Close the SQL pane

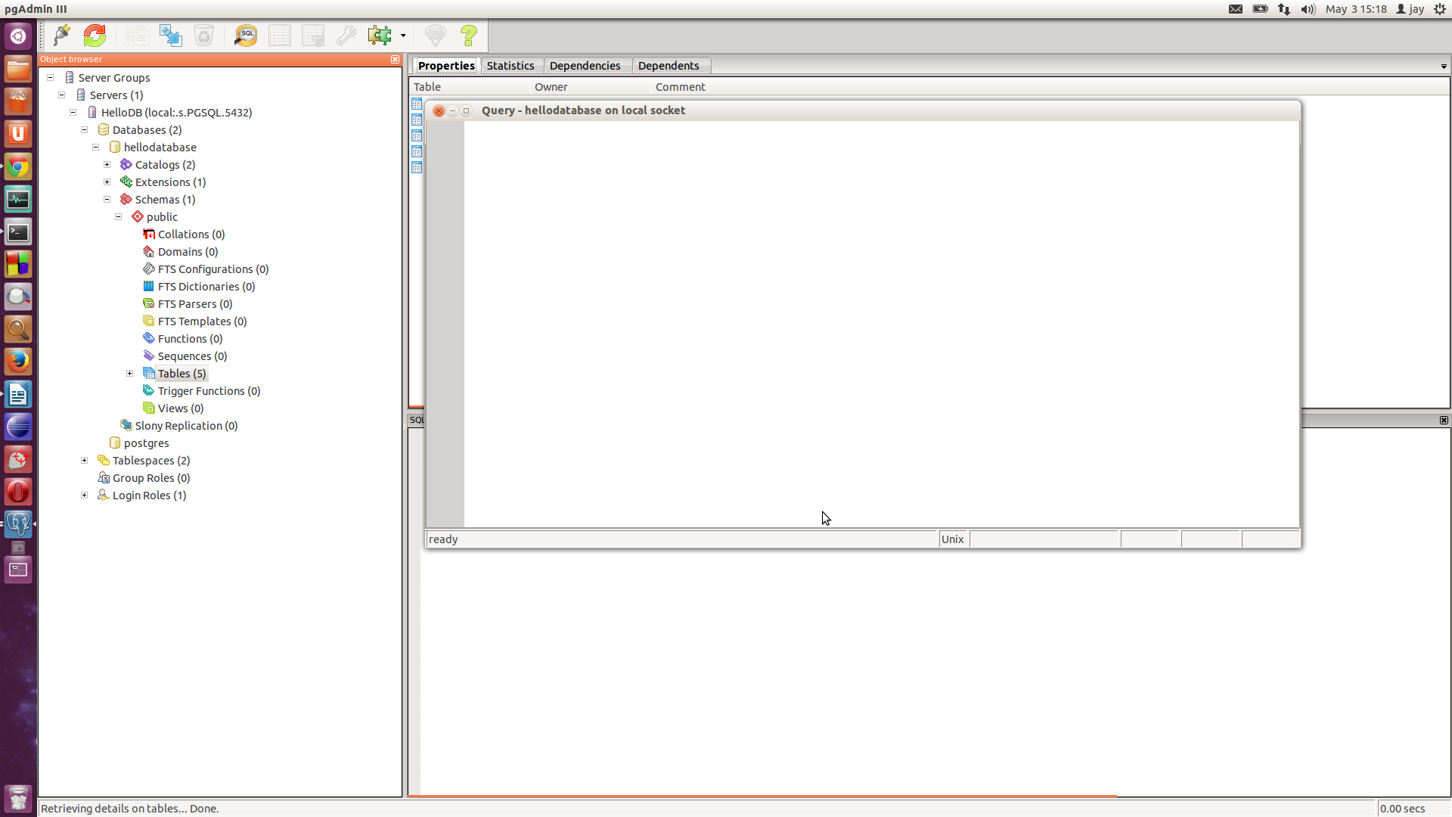pos(1444,420)
